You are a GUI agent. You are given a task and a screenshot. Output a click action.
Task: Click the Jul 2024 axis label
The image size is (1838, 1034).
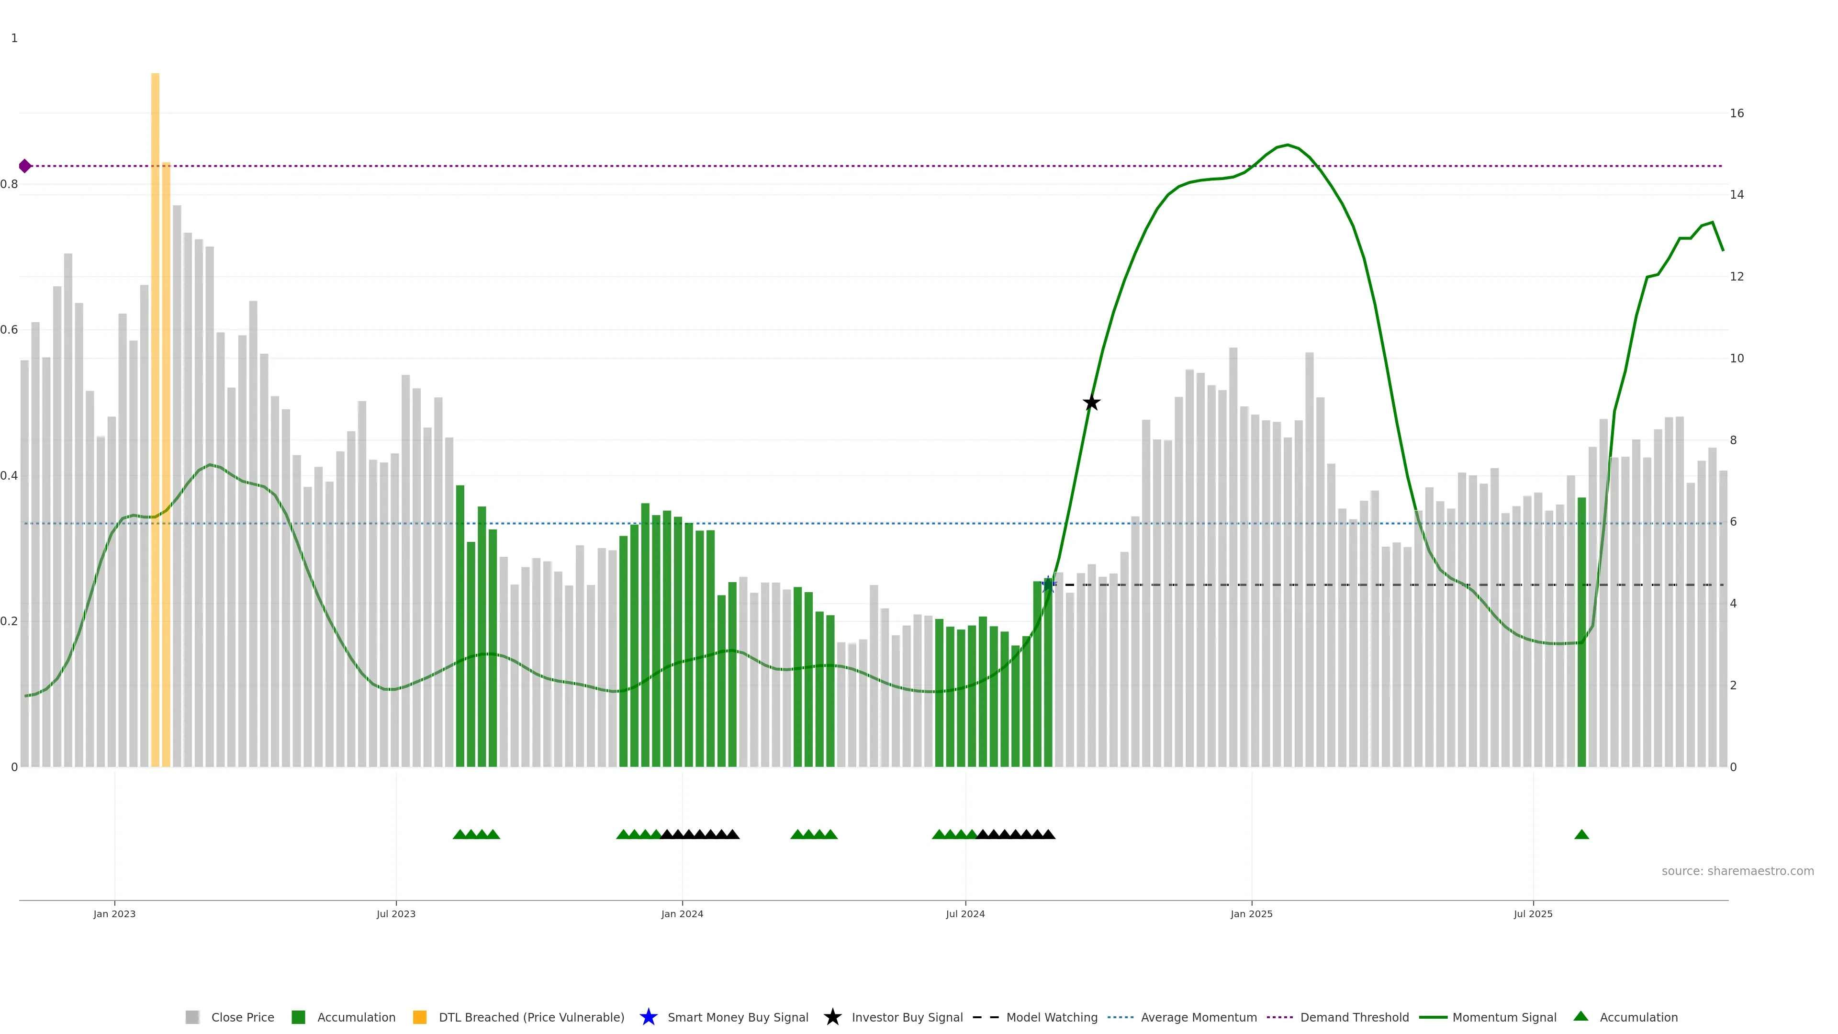964,913
